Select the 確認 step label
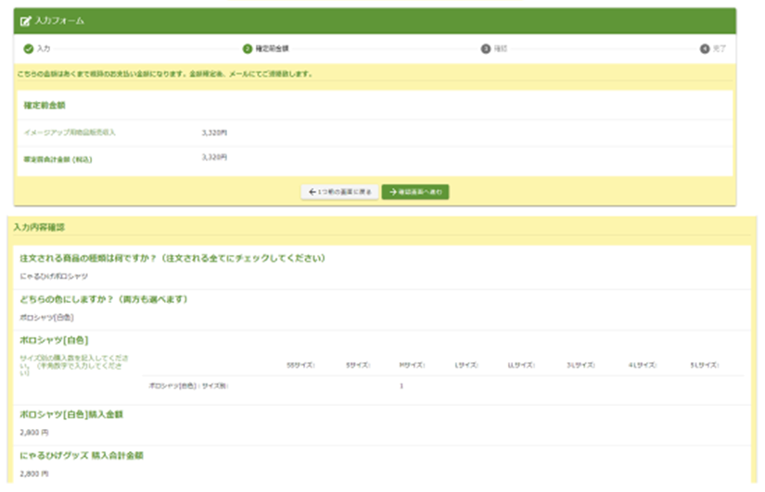This screenshot has width=765, height=492. point(501,49)
